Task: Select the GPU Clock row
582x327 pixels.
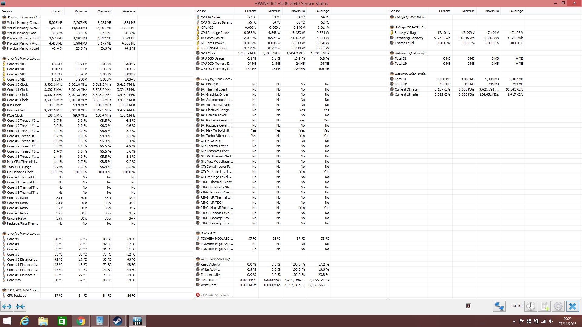Action: coord(263,53)
